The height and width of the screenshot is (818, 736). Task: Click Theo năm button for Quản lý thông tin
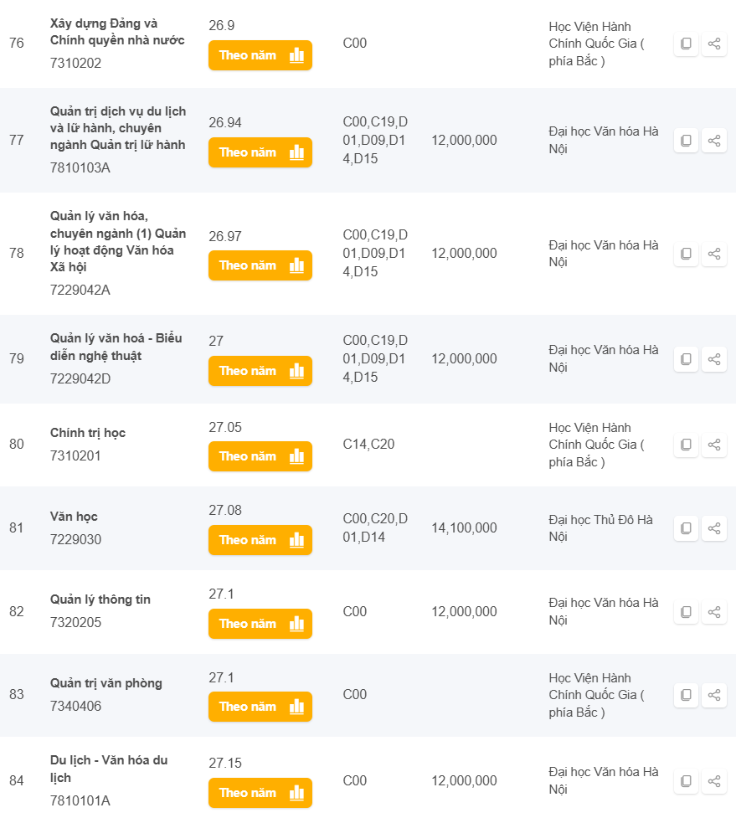pos(260,624)
